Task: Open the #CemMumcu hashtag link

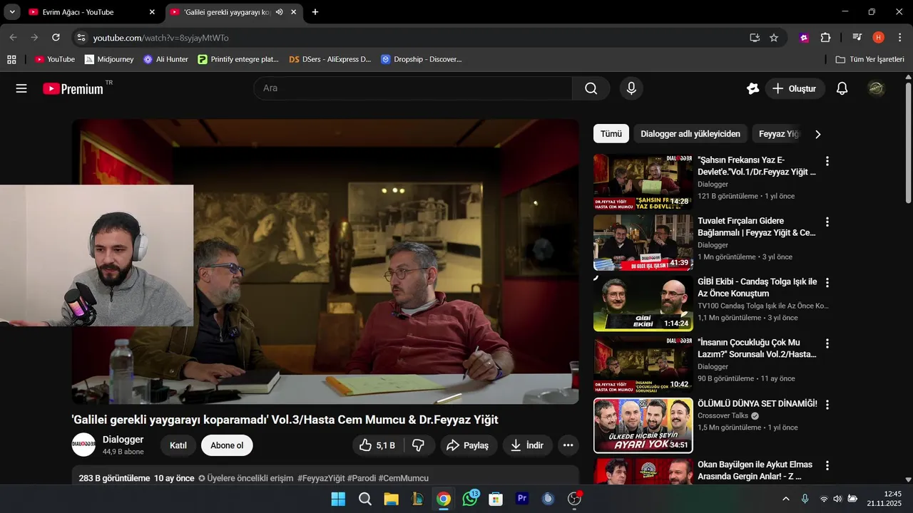Action: click(x=404, y=478)
